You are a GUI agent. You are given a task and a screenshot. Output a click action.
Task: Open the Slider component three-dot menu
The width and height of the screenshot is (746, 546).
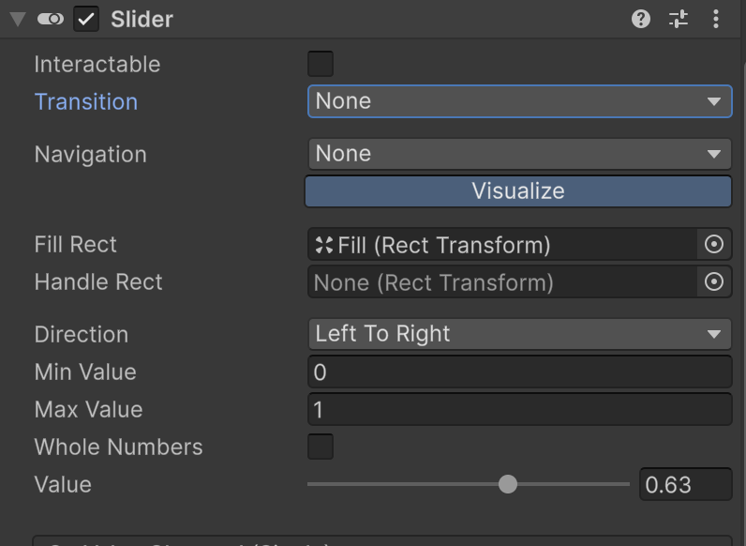coord(716,19)
